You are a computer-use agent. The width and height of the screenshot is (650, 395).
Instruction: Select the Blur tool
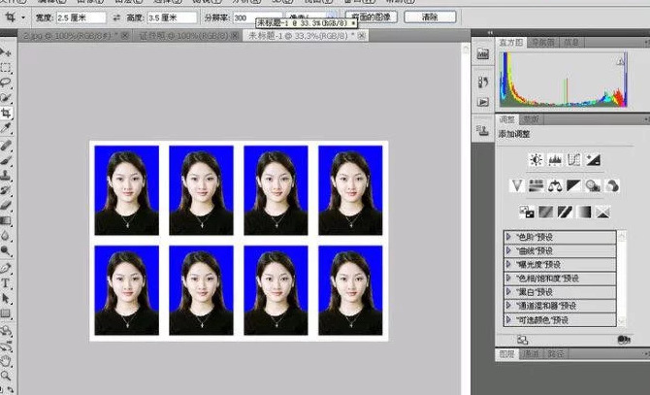(6, 236)
